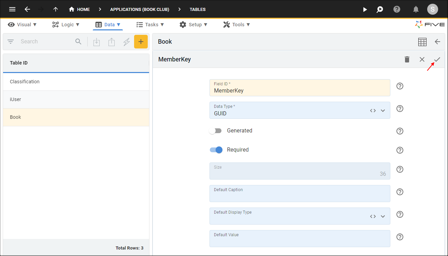Edit the Field ID input
This screenshot has width=448, height=256.
(300, 88)
